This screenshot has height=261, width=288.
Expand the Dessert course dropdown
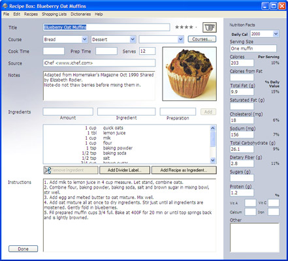point(133,40)
